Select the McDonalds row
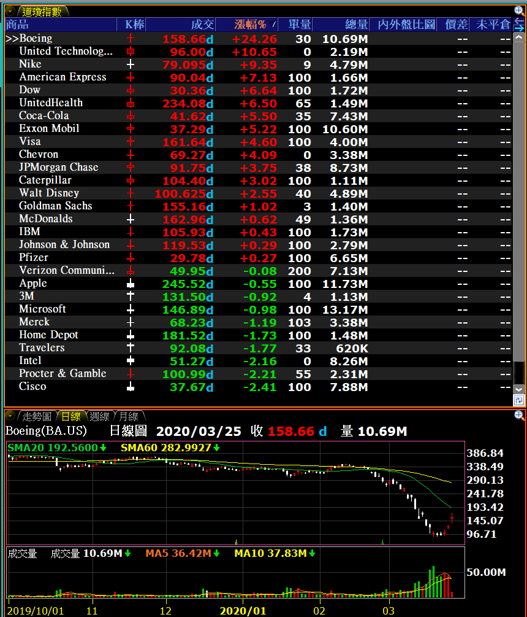This screenshot has width=527, height=617. [x=259, y=219]
